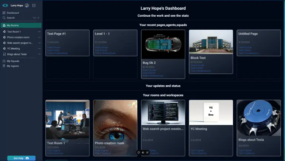Click the Discord icon on Get Help
Image resolution: width=285 pixels, height=161 pixels.
coord(27,158)
